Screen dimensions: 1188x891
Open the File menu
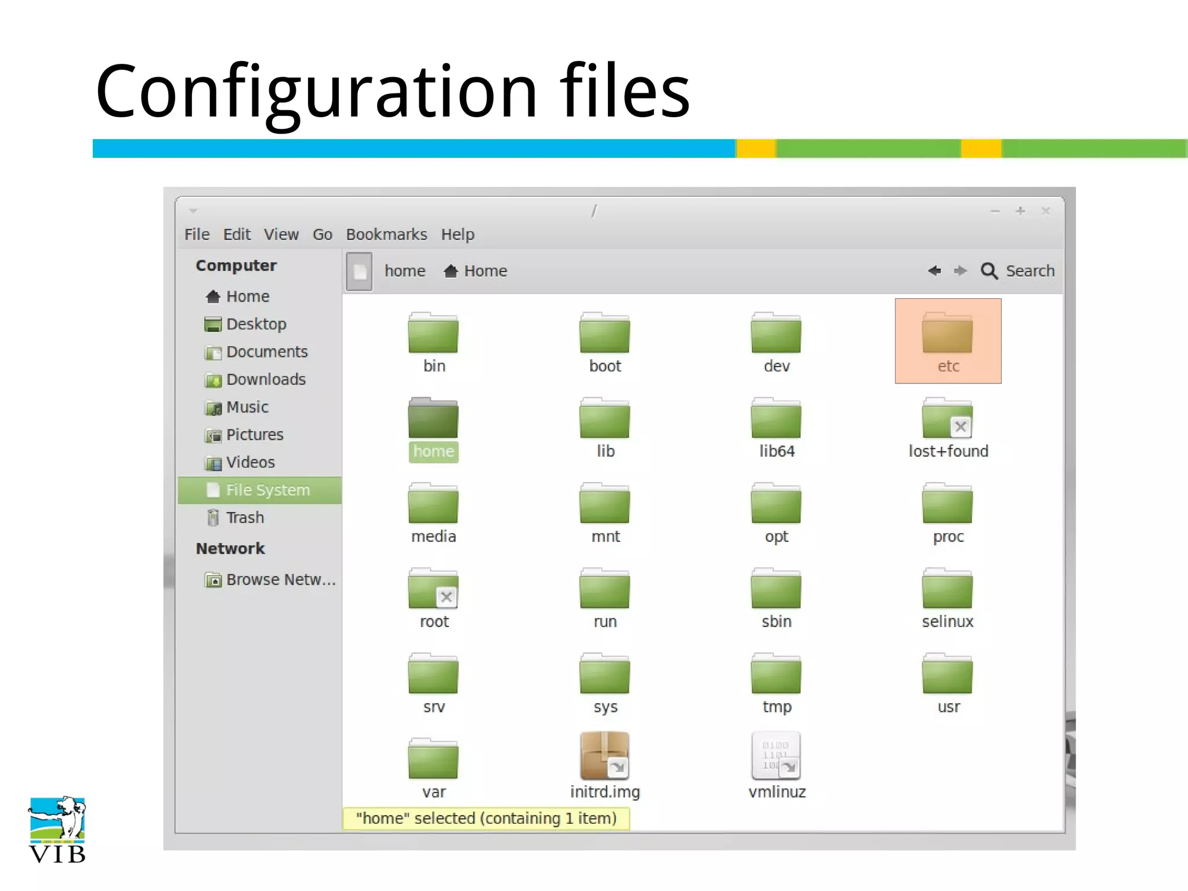(197, 234)
